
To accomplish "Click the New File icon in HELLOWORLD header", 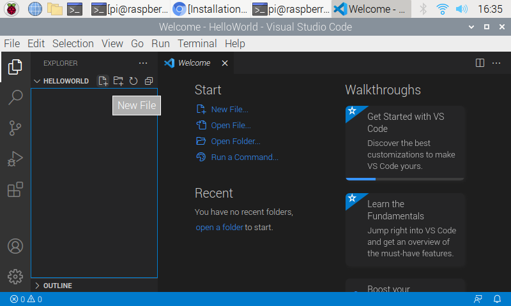I will [x=103, y=81].
